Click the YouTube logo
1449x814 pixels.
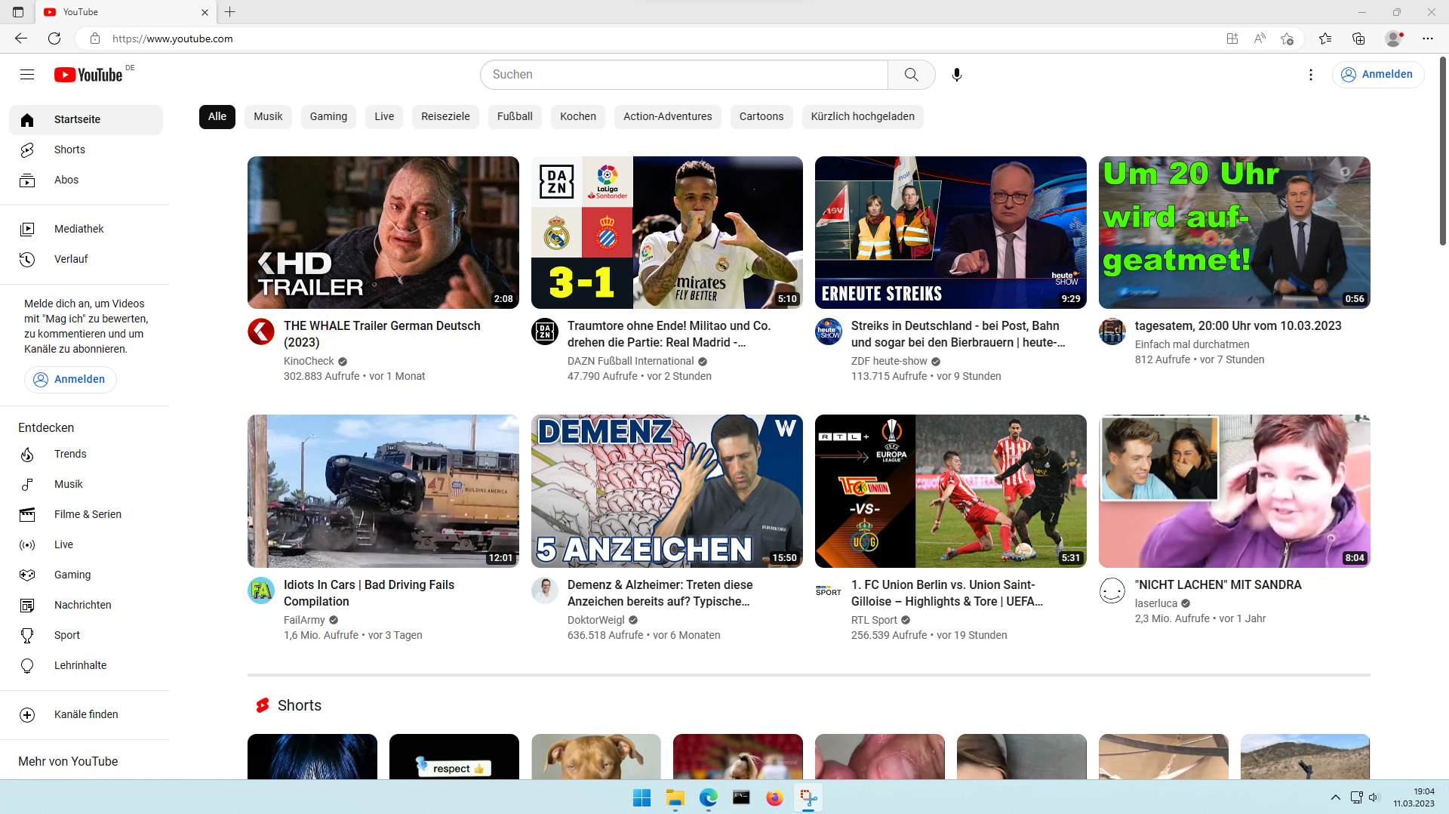88,74
